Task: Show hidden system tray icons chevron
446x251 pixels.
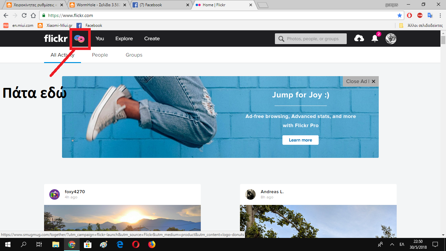Action: [x=392, y=244]
